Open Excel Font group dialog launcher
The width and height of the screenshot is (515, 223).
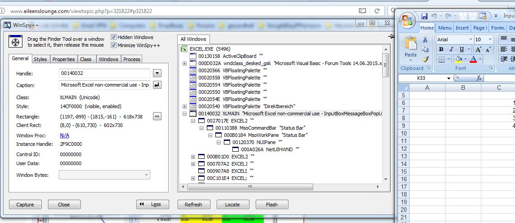[491, 68]
